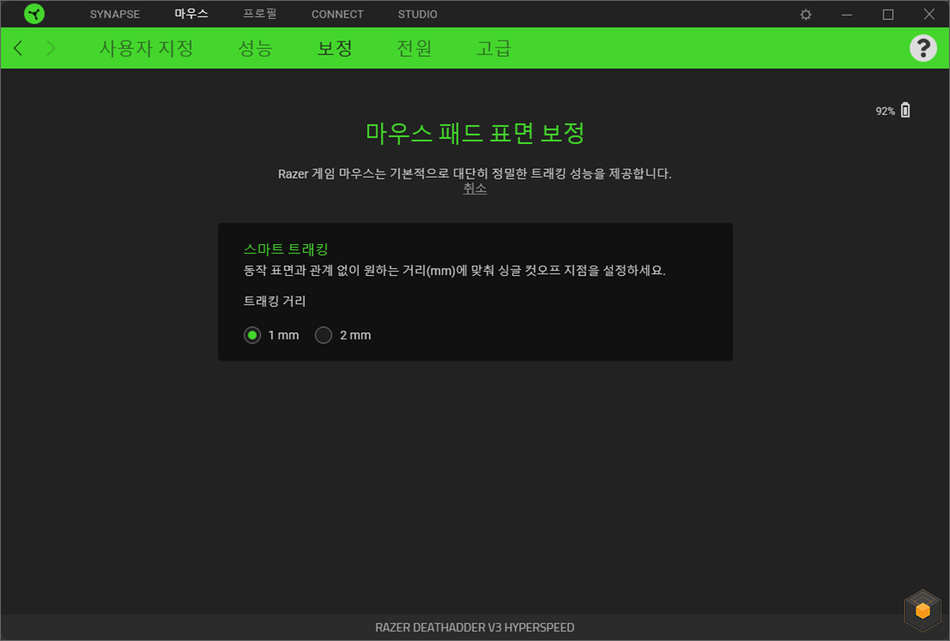Click the 취소 link

[x=475, y=189]
